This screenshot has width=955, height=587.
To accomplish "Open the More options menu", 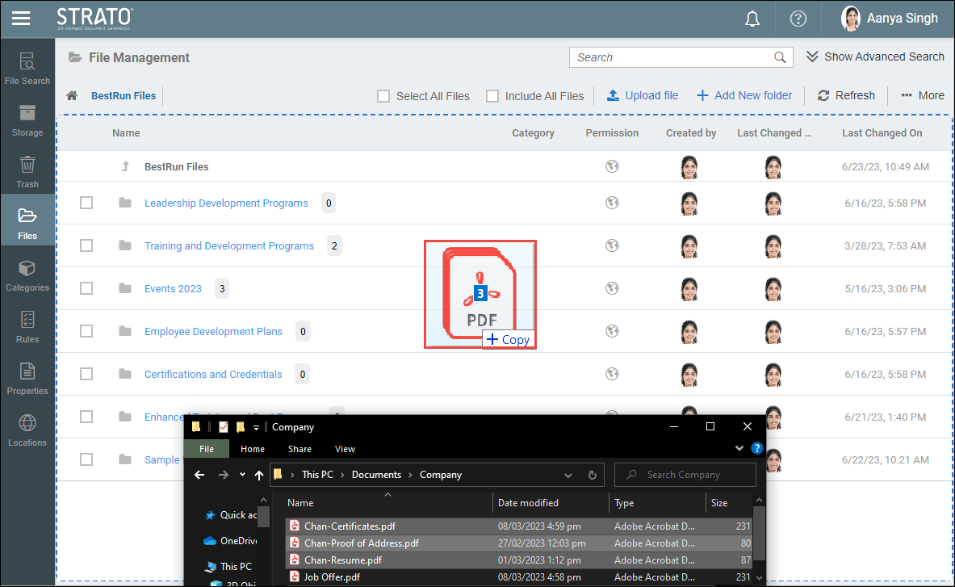I will pos(922,95).
